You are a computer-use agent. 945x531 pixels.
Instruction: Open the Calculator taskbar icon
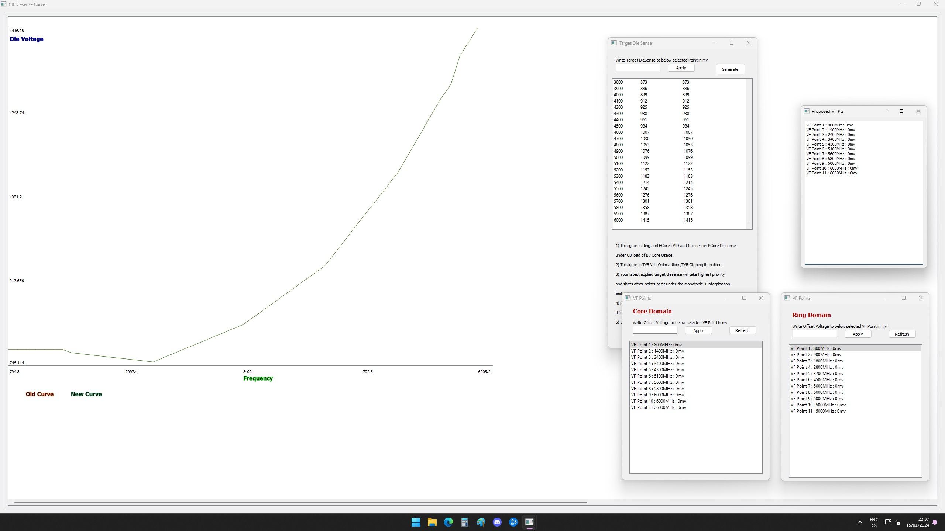(x=464, y=522)
